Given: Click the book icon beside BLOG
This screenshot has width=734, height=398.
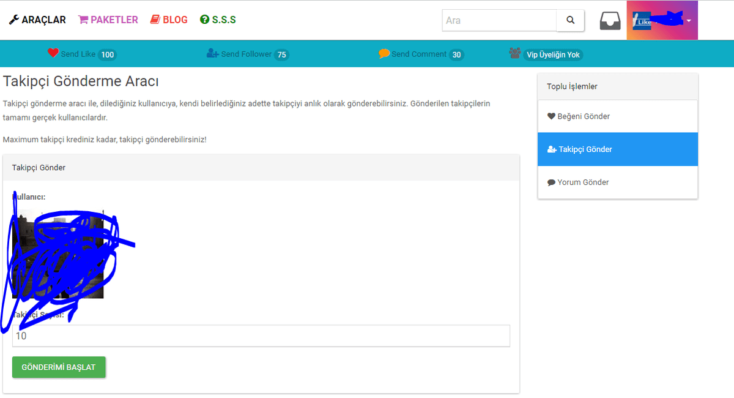Looking at the screenshot, I should coord(155,20).
